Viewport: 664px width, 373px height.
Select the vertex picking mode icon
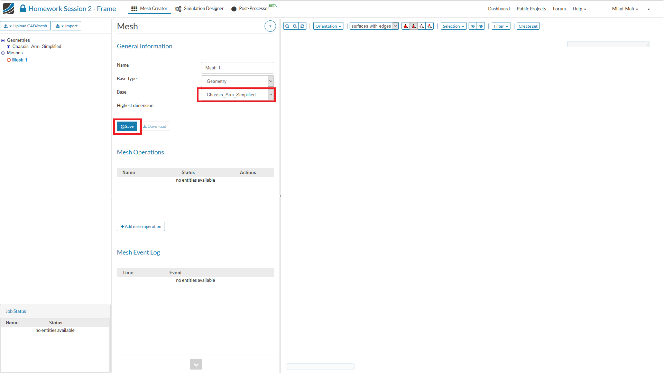coord(430,26)
